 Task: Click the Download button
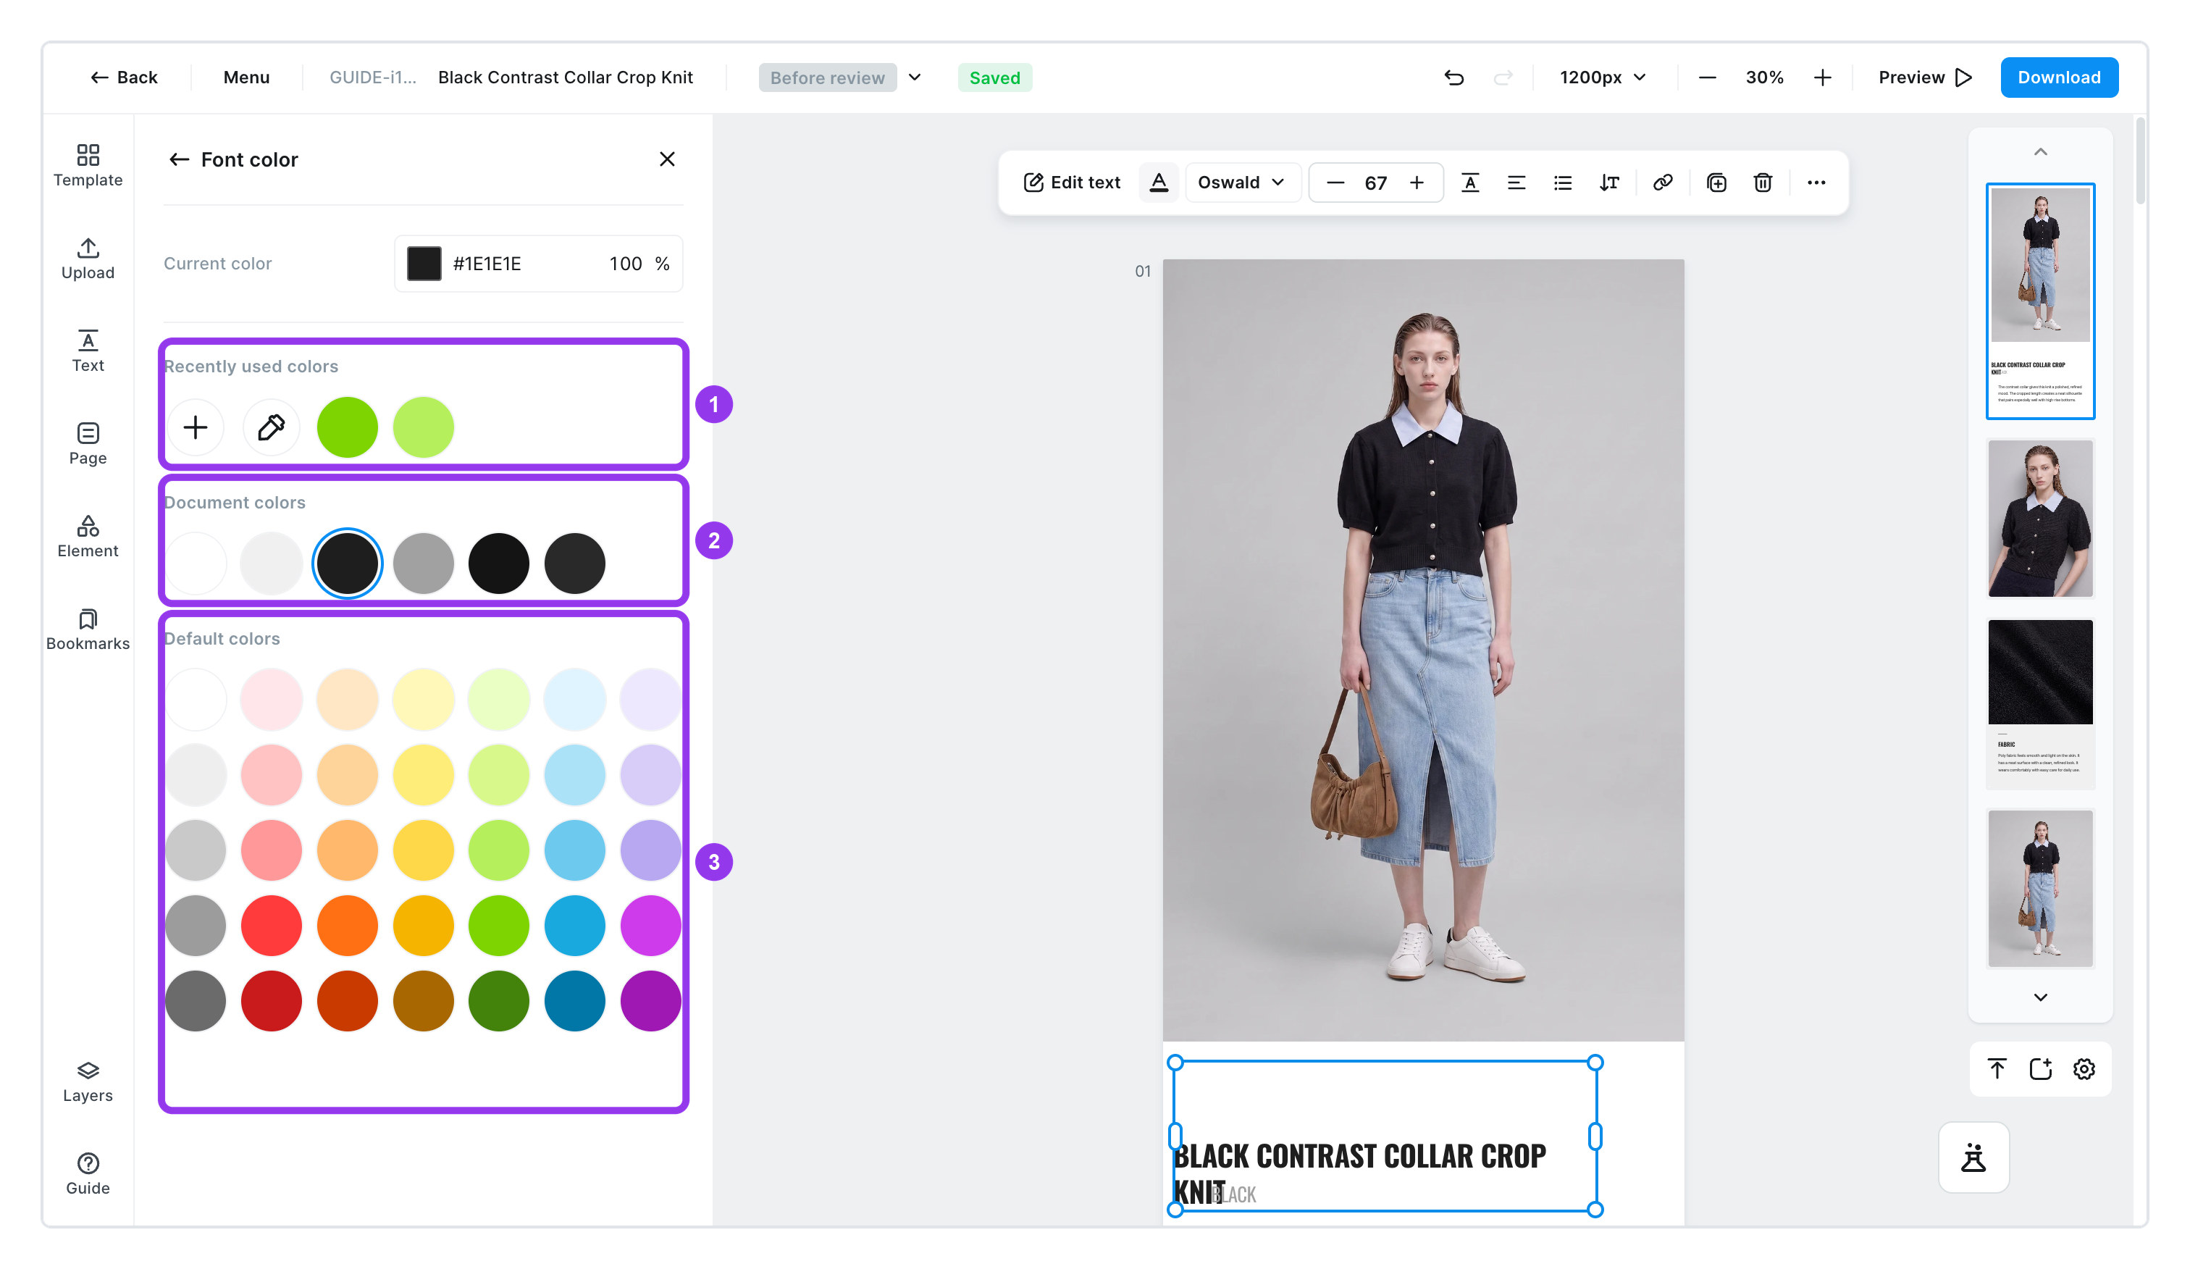(x=2059, y=78)
